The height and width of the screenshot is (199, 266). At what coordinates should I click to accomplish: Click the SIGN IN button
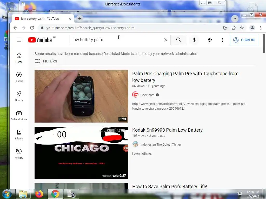tap(244, 40)
